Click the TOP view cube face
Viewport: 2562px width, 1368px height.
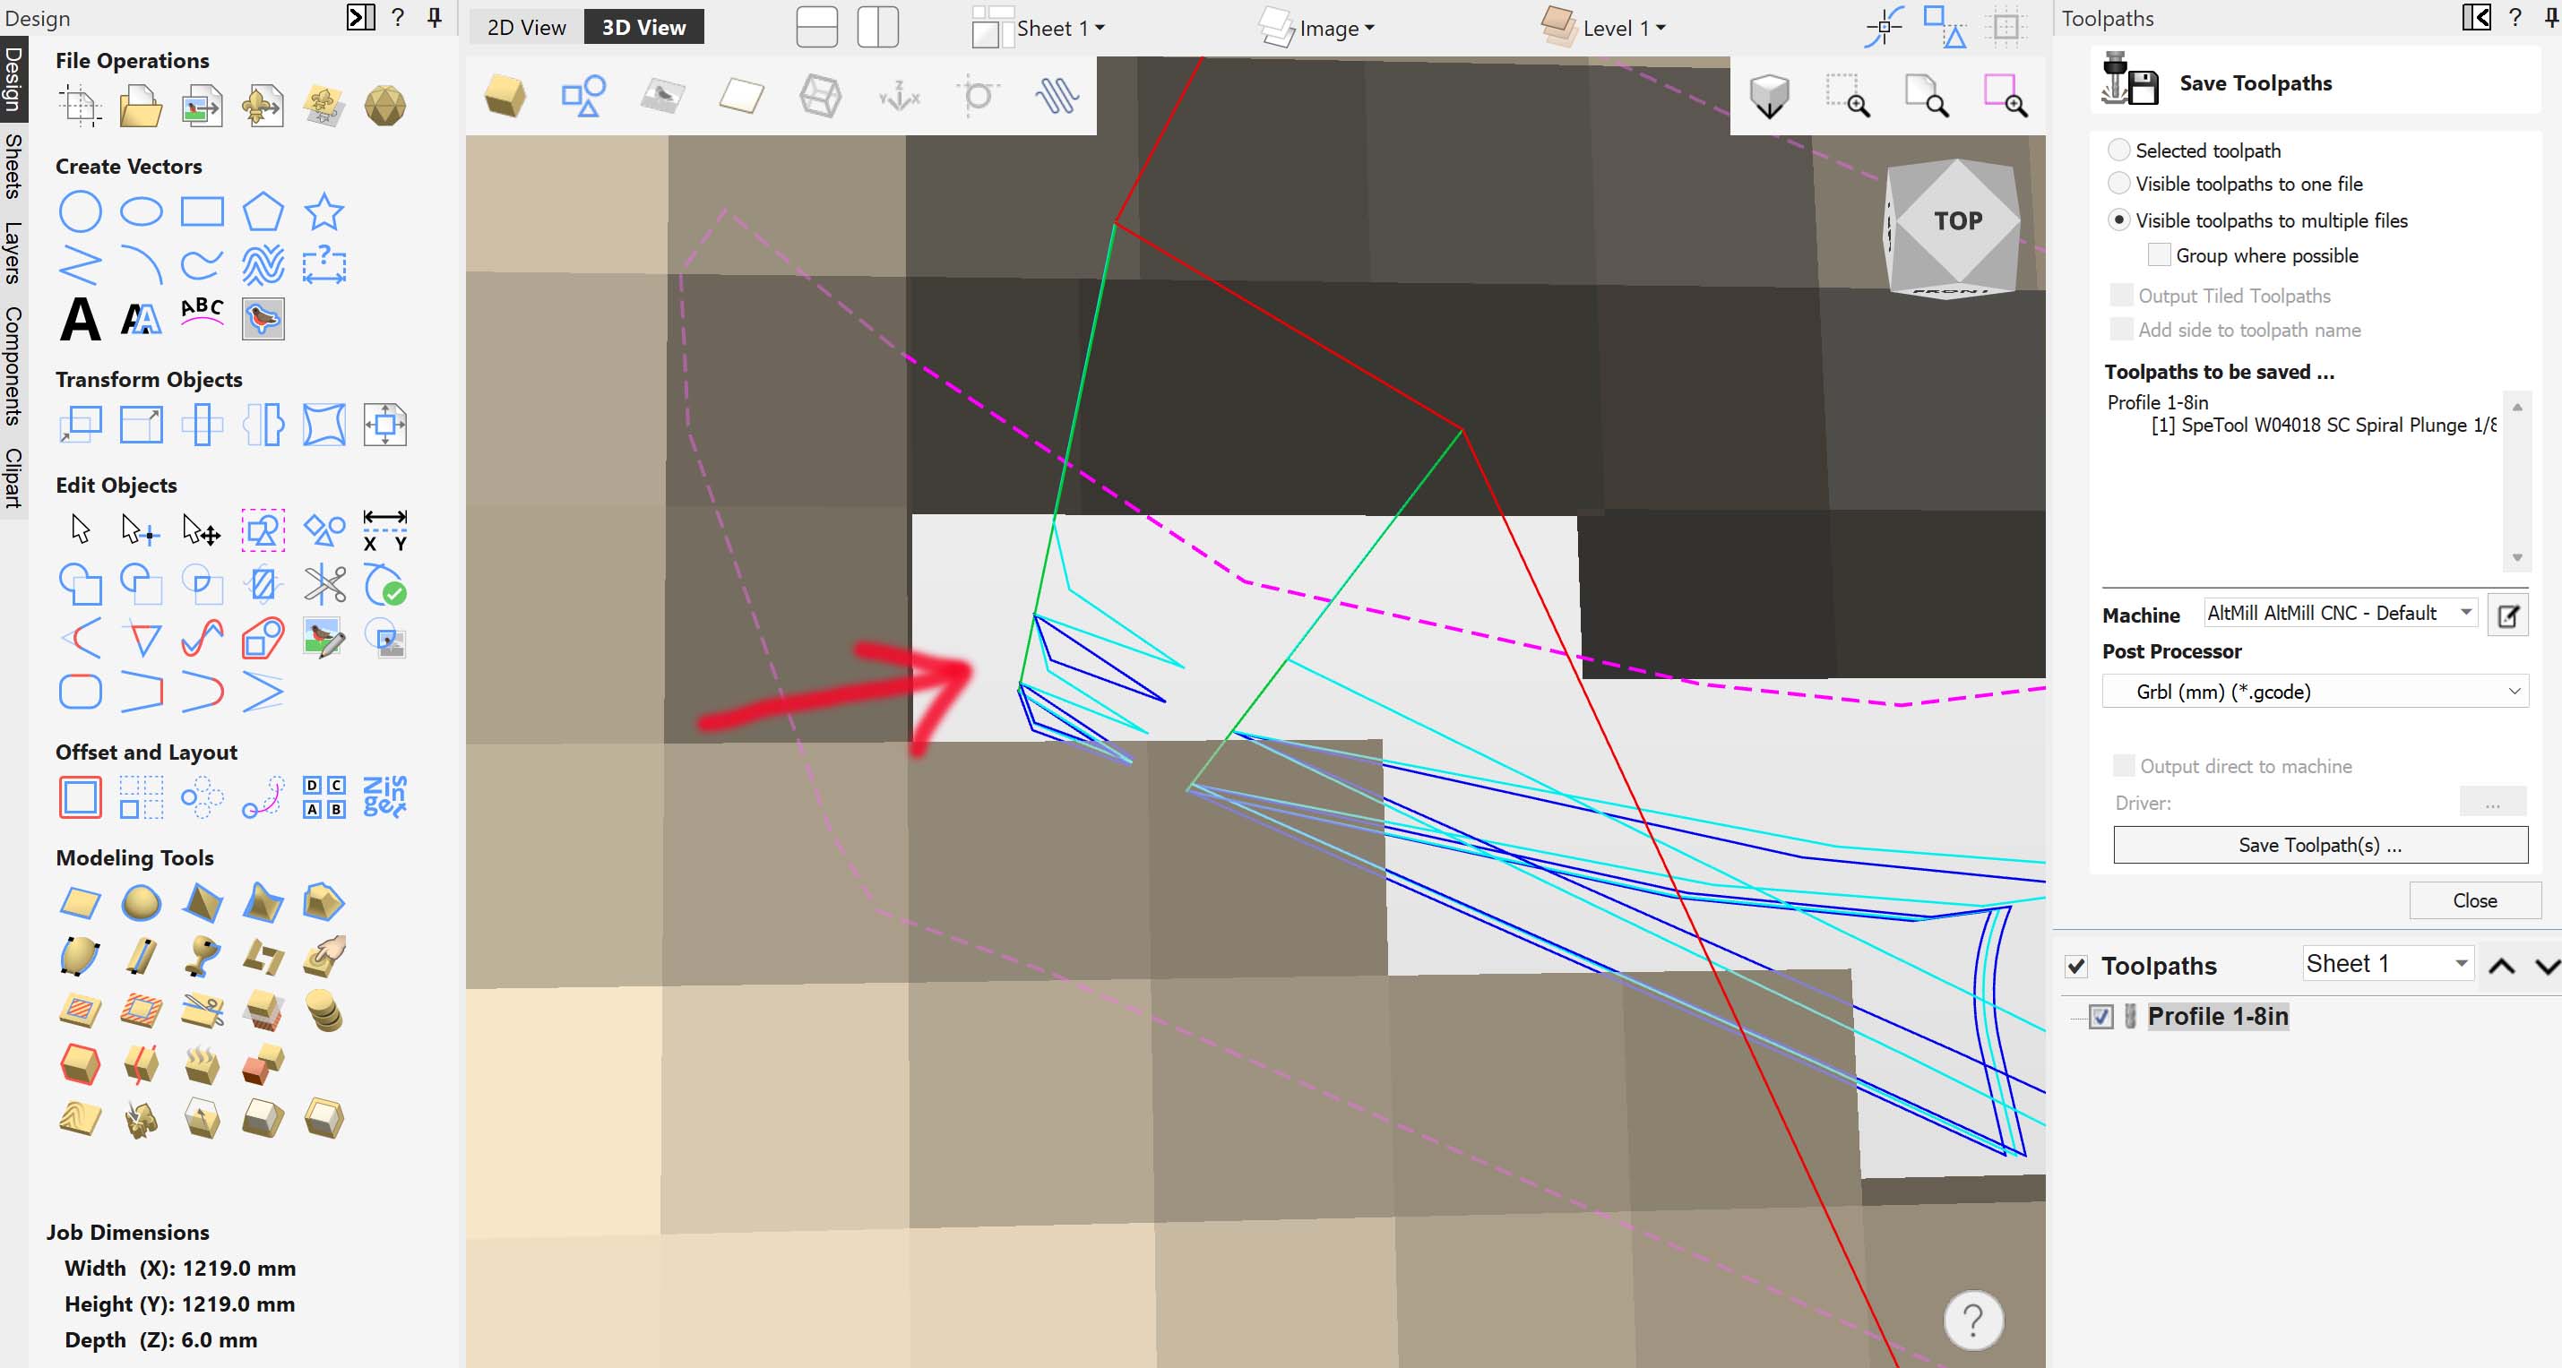1956,220
